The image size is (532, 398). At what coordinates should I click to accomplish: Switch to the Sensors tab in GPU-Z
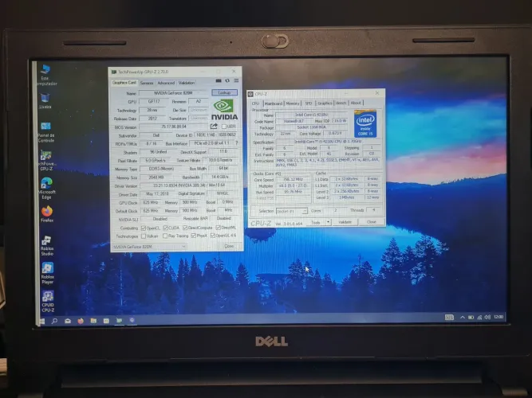(147, 83)
